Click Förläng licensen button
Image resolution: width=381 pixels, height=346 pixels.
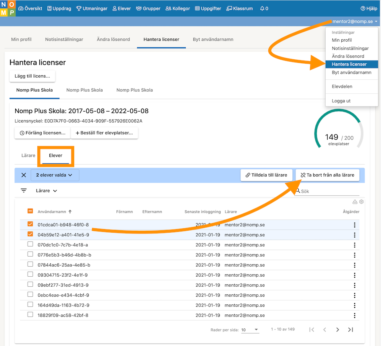click(43, 133)
